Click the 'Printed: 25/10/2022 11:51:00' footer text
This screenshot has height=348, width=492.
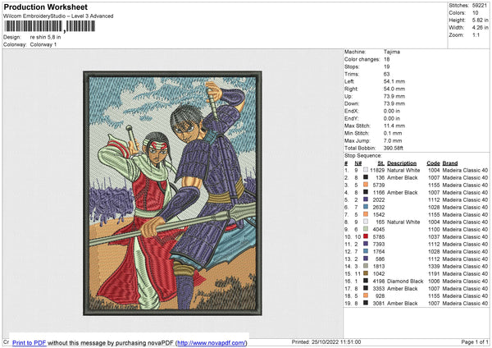click(326, 341)
